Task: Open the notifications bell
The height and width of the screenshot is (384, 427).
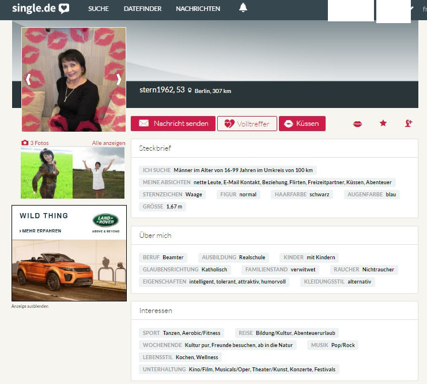Action: pos(243,8)
